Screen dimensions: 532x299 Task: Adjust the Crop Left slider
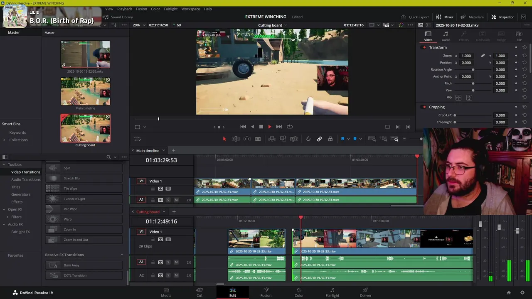[x=455, y=115]
